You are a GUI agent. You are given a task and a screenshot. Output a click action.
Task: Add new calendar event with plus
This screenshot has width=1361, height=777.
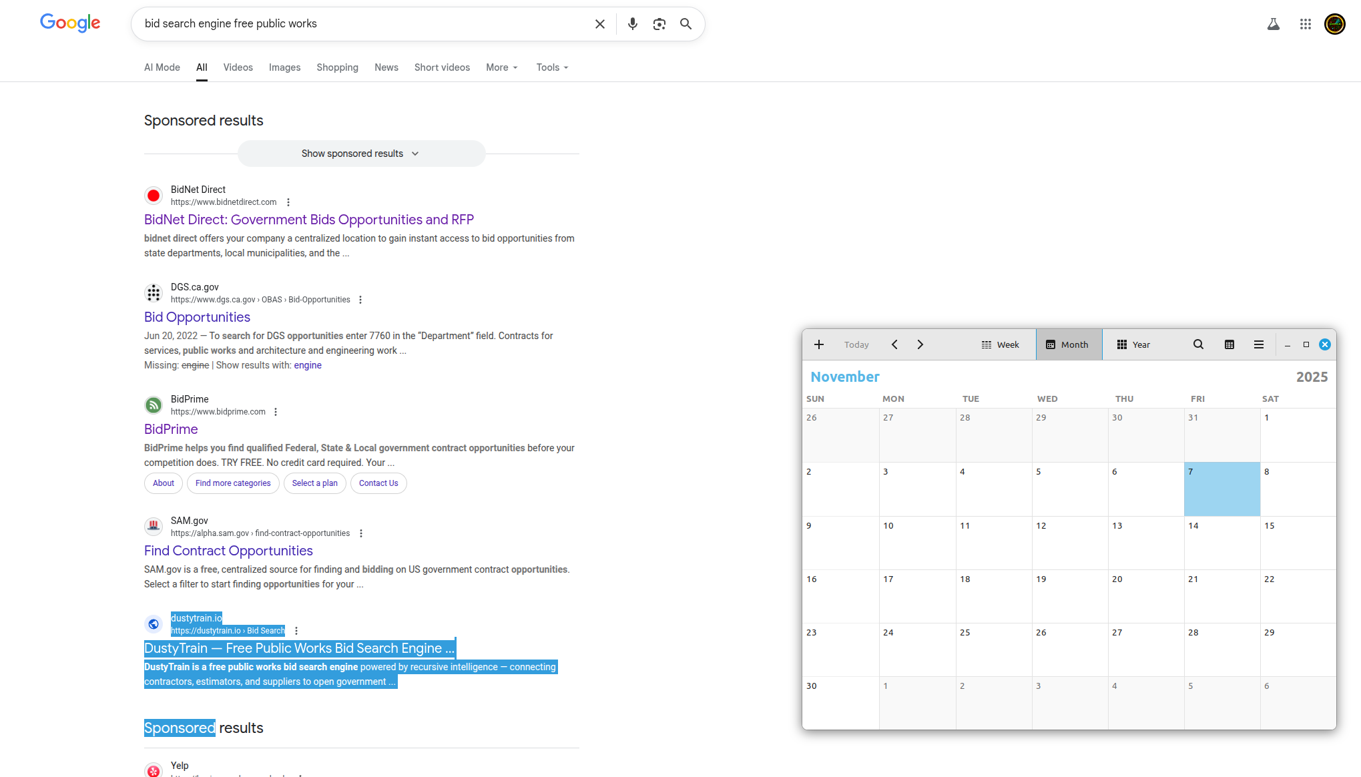[818, 344]
